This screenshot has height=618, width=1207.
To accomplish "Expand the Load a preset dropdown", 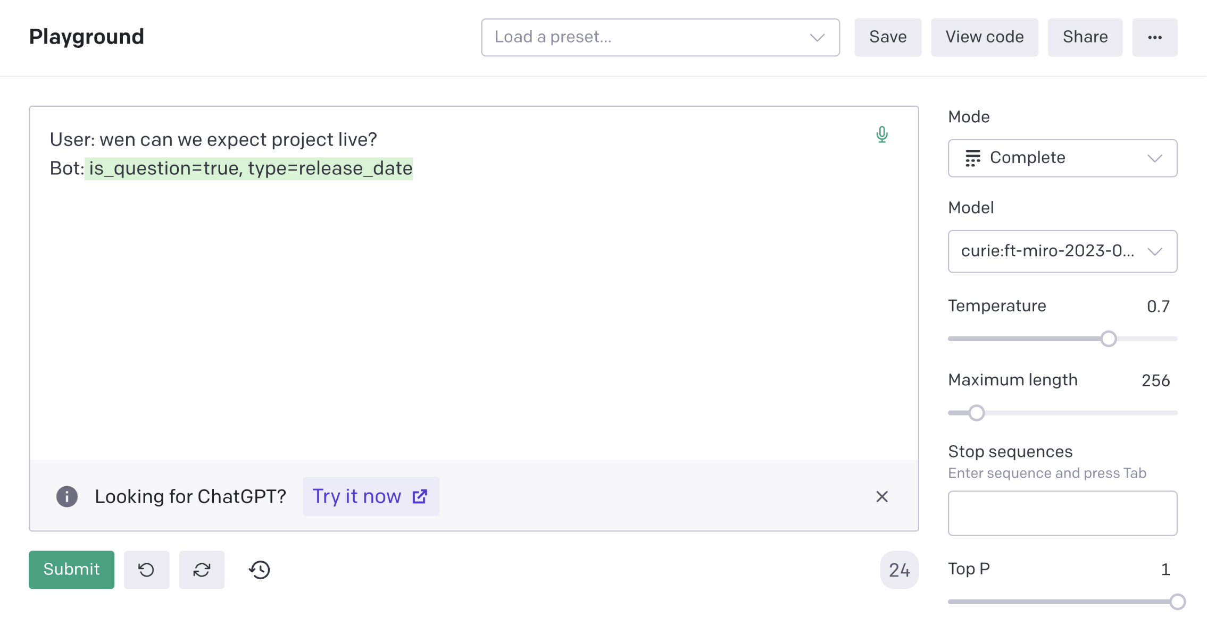I will point(660,37).
